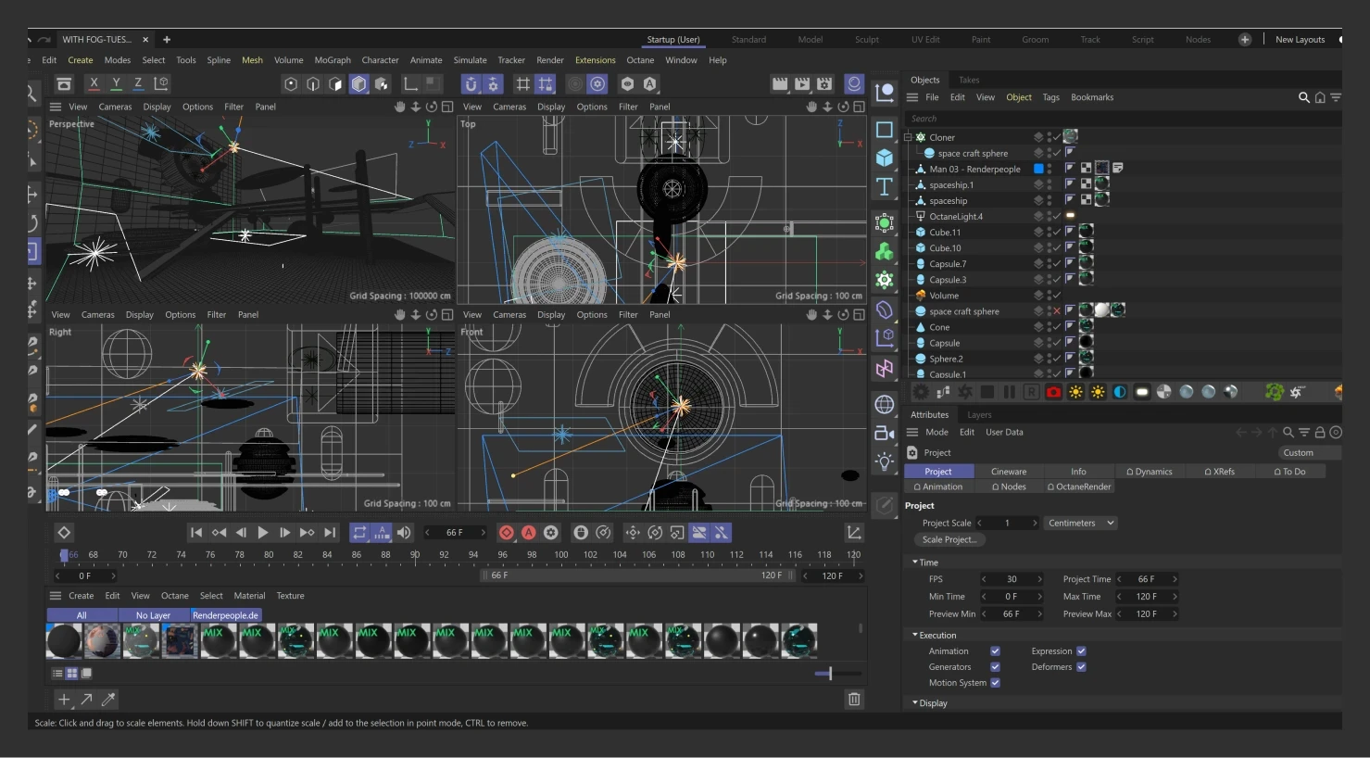Collapse the Time section
Screen dimensions: 1370x758
[915, 562]
